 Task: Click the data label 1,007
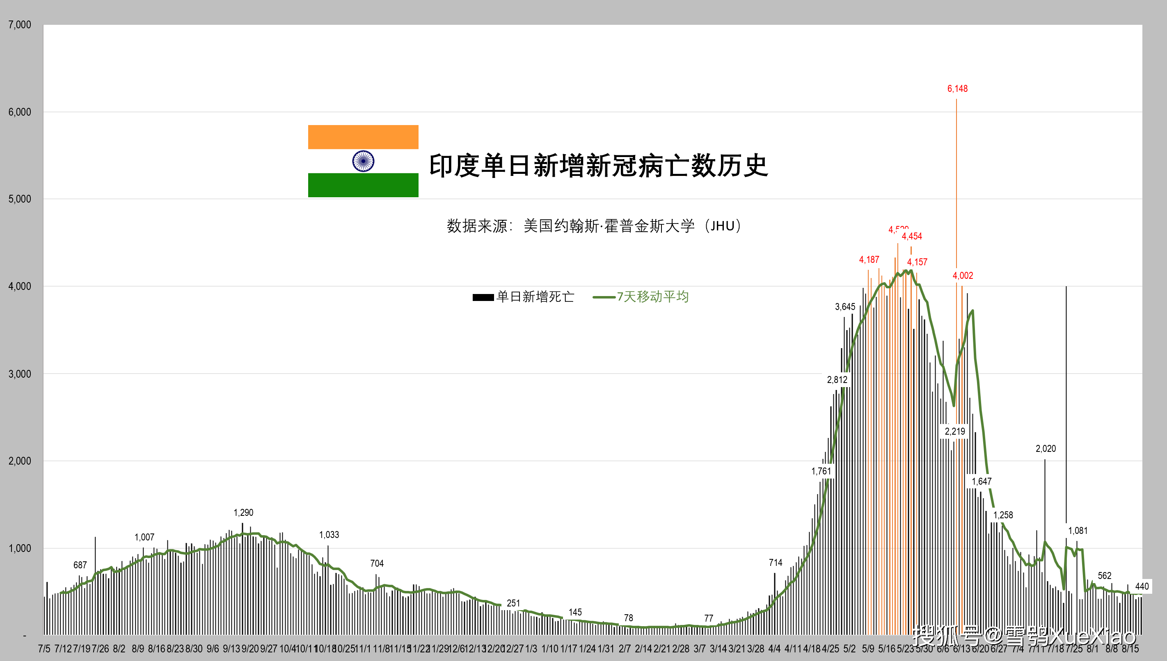coord(144,538)
